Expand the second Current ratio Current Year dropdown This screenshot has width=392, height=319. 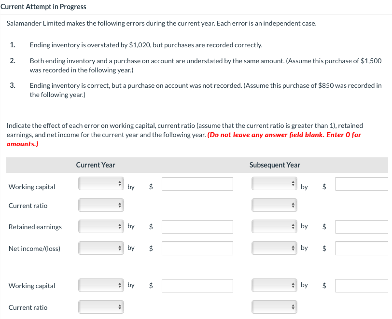tap(101, 307)
